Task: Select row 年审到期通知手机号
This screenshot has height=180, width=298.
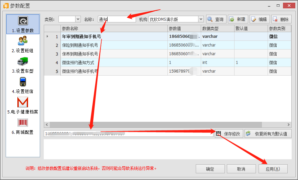Action: (x=167, y=36)
